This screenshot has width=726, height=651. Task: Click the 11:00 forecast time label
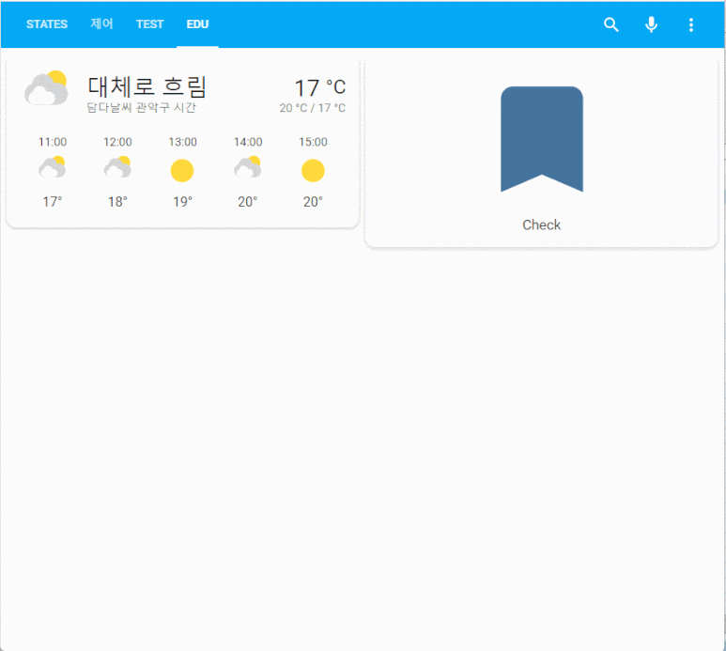pyautogui.click(x=53, y=142)
